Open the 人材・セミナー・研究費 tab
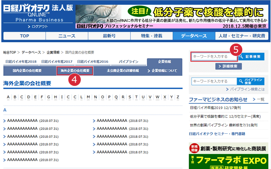Image resolution: width=271 pixels, height=169 pixels. pos(242,36)
